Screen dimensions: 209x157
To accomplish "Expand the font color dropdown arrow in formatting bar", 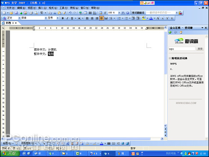I will 154,18.
